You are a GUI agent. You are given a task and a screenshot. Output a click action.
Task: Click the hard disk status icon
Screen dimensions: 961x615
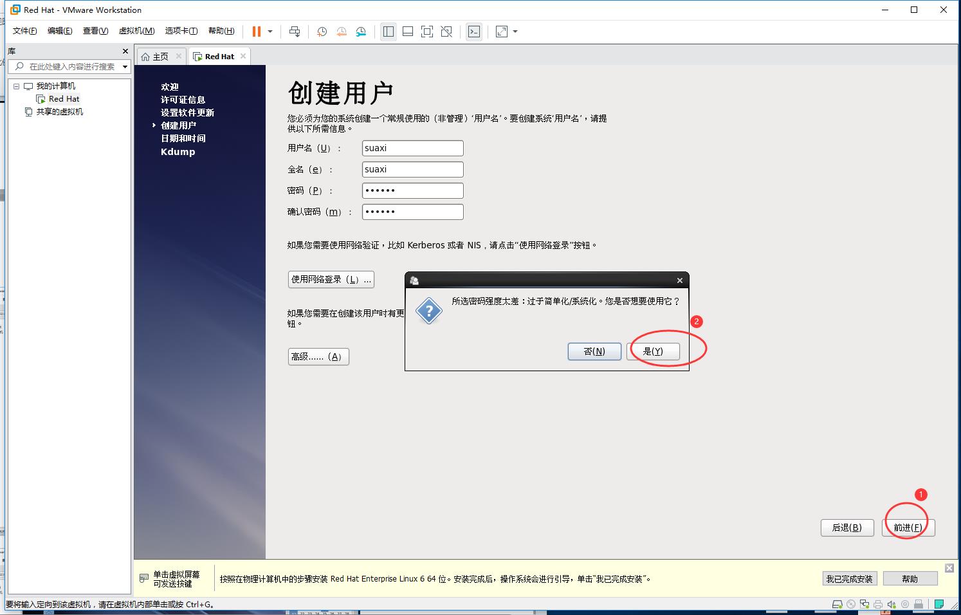837,604
